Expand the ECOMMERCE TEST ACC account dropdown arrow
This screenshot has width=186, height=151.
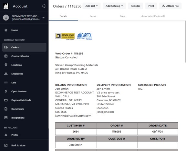(44, 18)
